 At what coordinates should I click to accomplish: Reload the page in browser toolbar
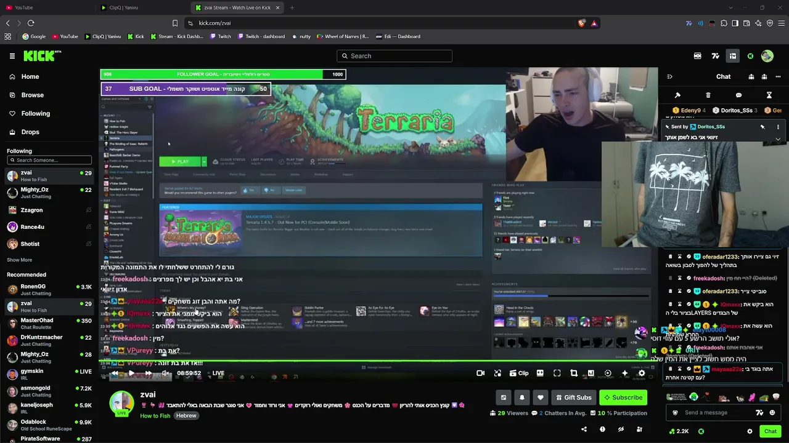(x=31, y=23)
